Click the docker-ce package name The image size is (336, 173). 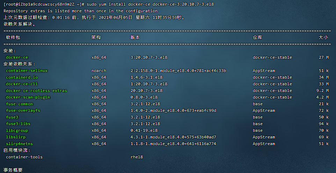click(17, 57)
